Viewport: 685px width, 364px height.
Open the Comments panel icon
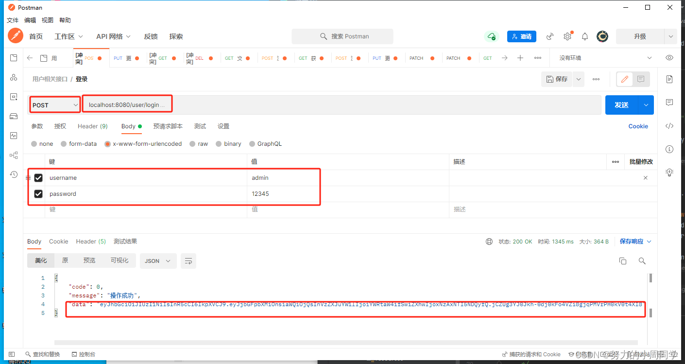point(669,102)
